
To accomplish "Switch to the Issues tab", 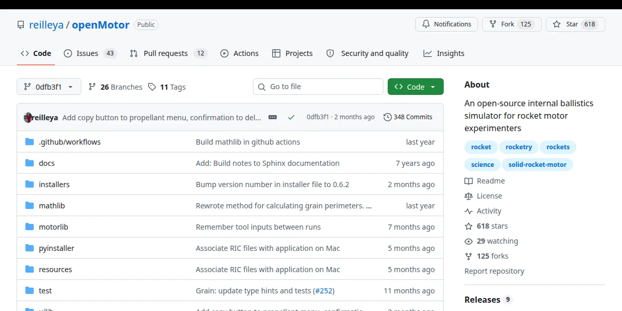I will [90, 53].
